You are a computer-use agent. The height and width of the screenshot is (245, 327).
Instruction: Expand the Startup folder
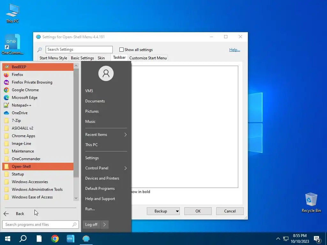click(x=38, y=174)
